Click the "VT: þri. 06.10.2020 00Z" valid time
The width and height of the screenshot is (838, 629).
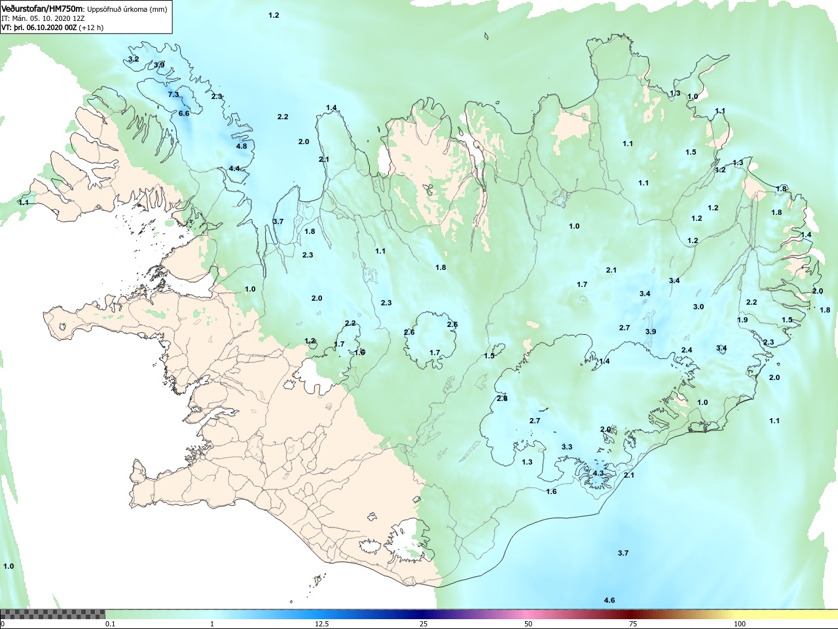(39, 28)
